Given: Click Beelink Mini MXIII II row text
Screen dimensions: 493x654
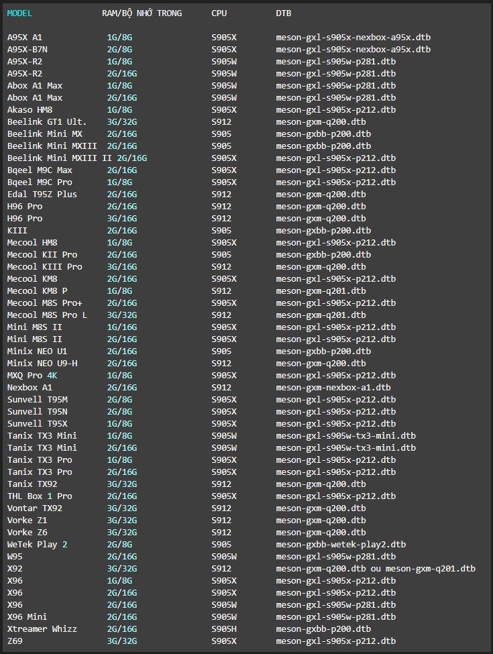Looking at the screenshot, I should pyautogui.click(x=77, y=158).
